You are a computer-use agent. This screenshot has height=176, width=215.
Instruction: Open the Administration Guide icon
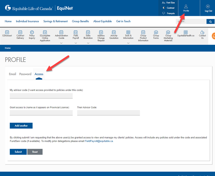[x=61, y=32]
